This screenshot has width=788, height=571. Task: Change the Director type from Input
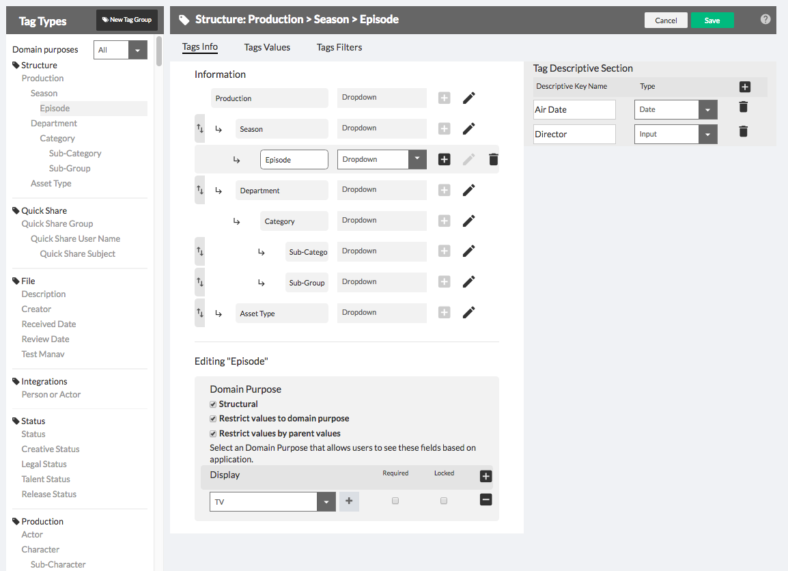708,134
